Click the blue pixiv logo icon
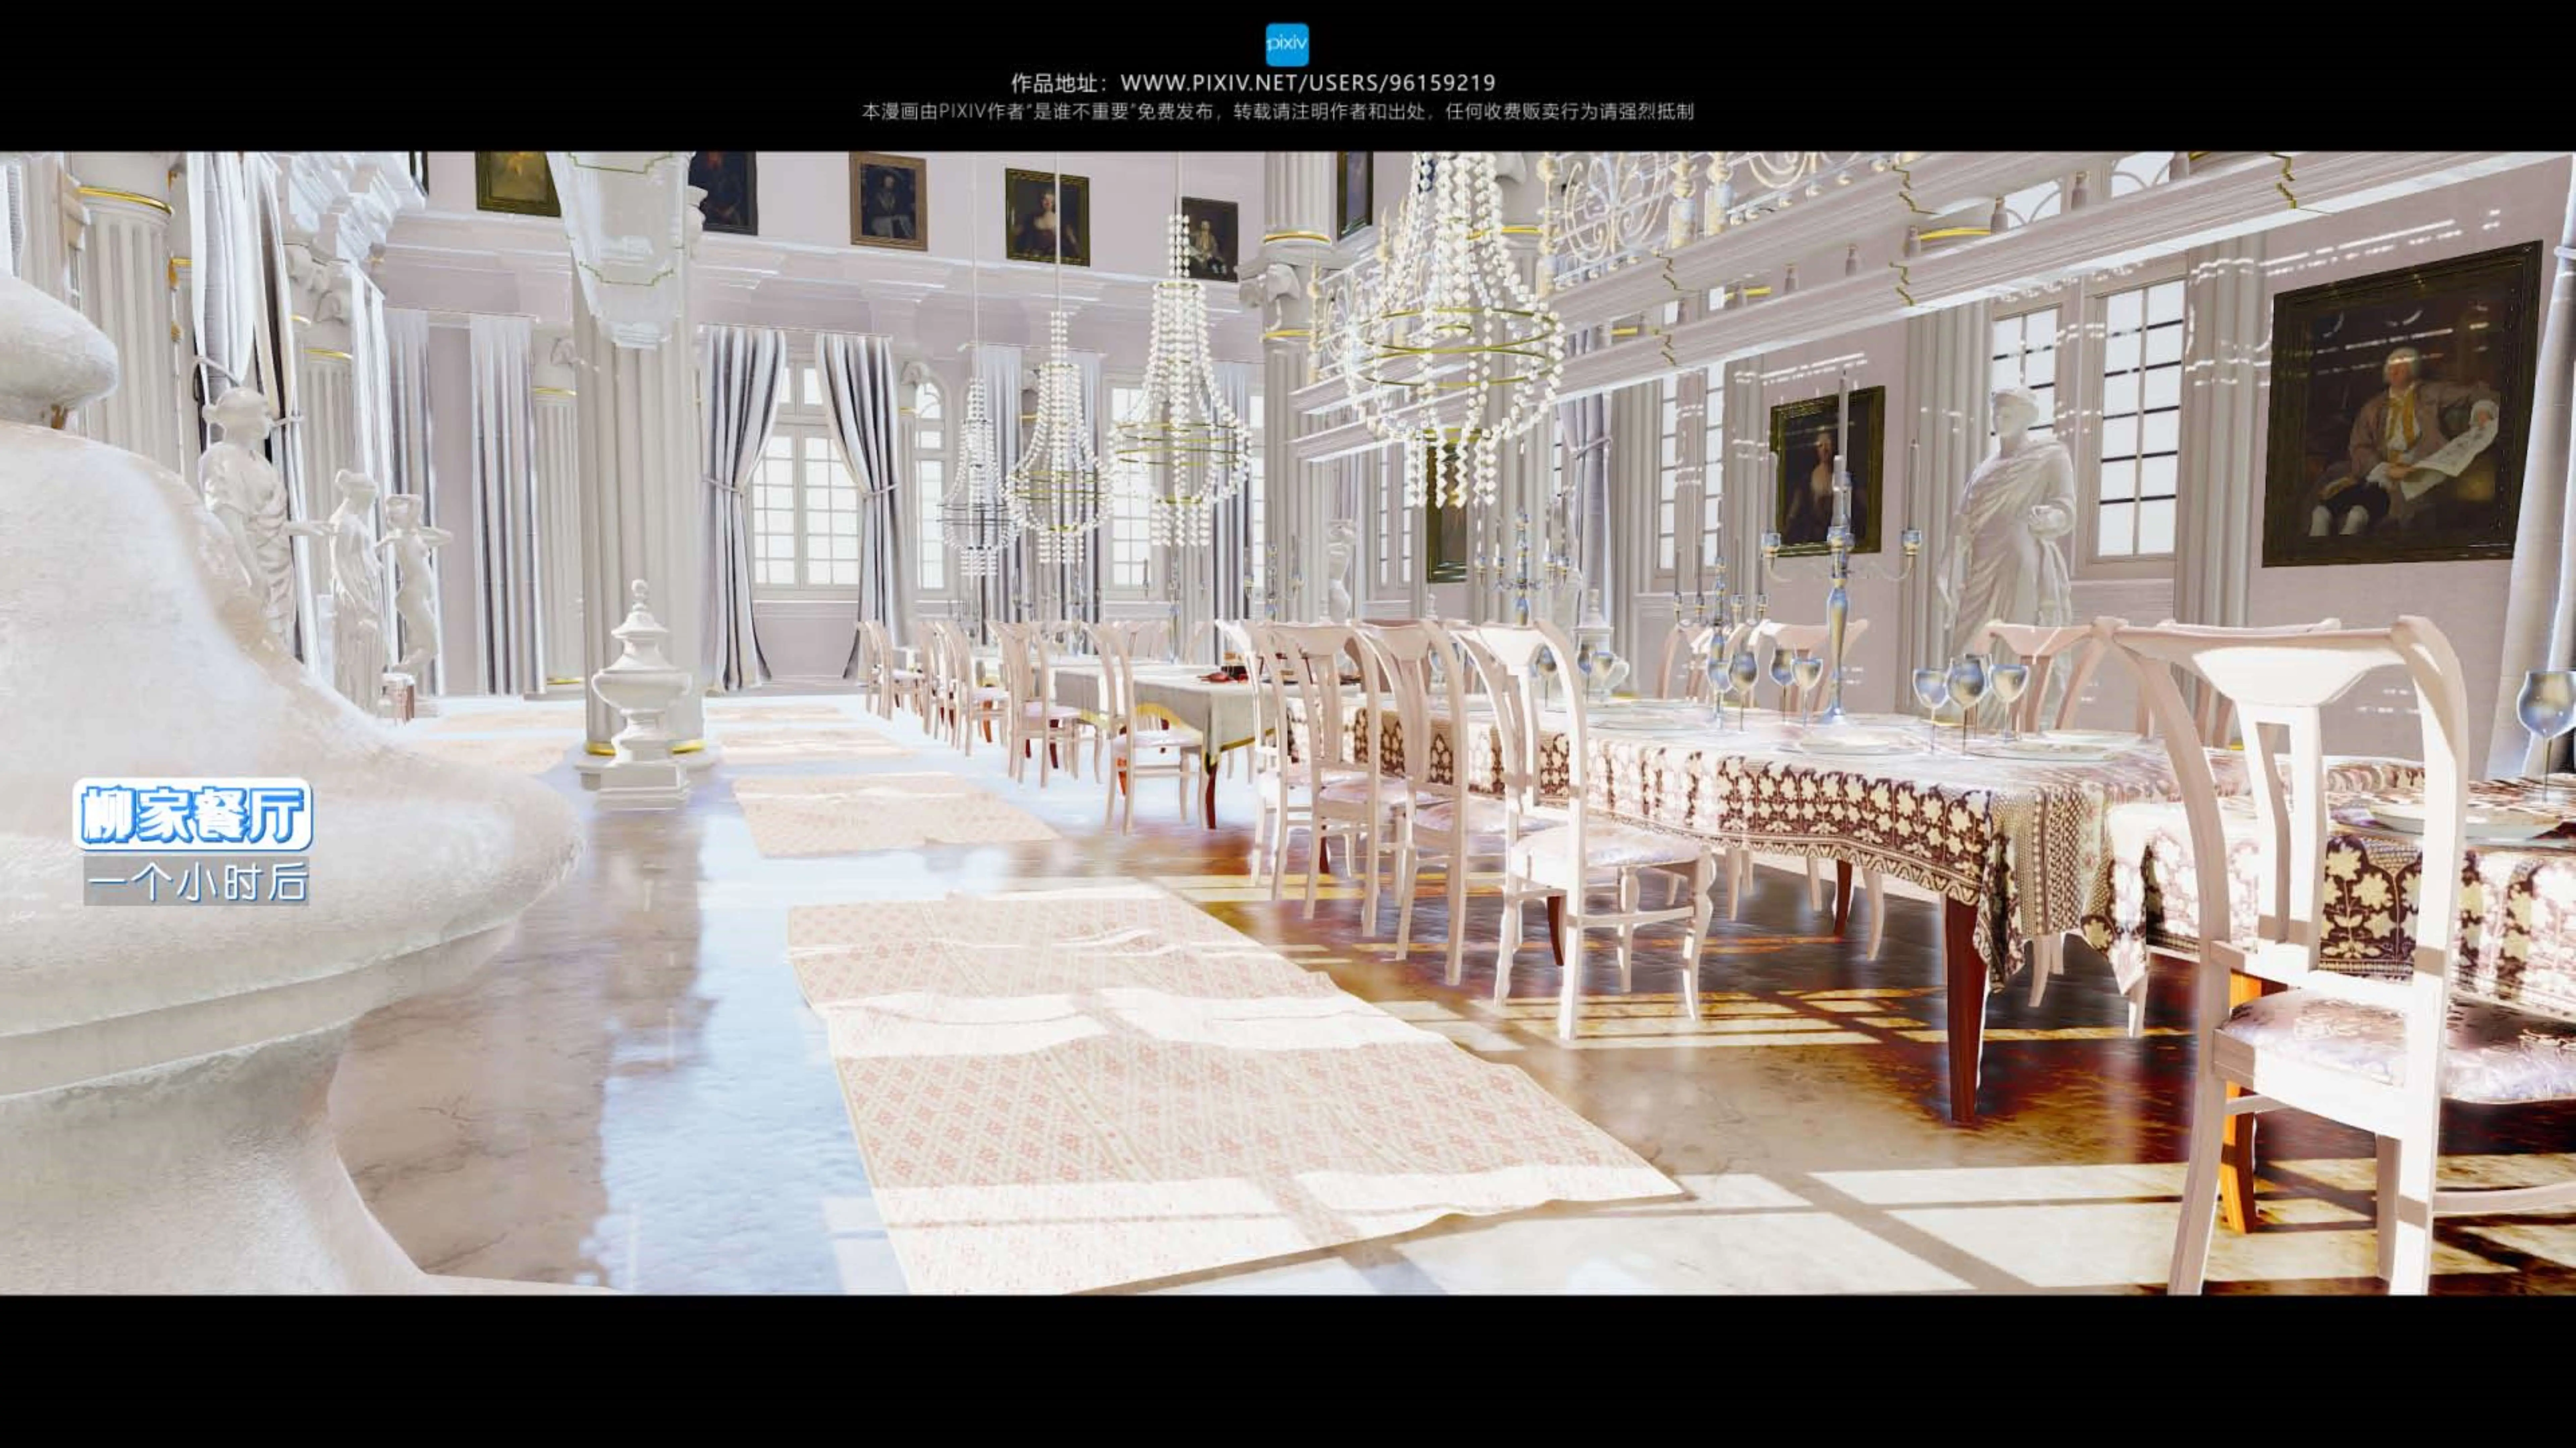 (x=1287, y=45)
